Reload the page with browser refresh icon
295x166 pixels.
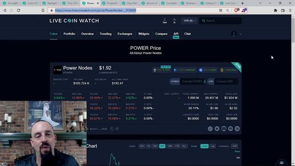(x=18, y=10)
